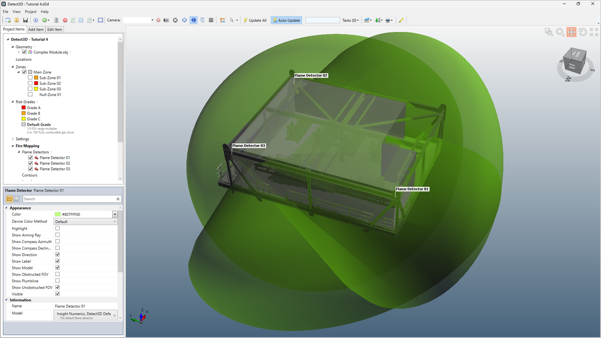This screenshot has width=601, height=338.
Task: Uncheck the Main Zone checkbox
Action: coord(24,72)
